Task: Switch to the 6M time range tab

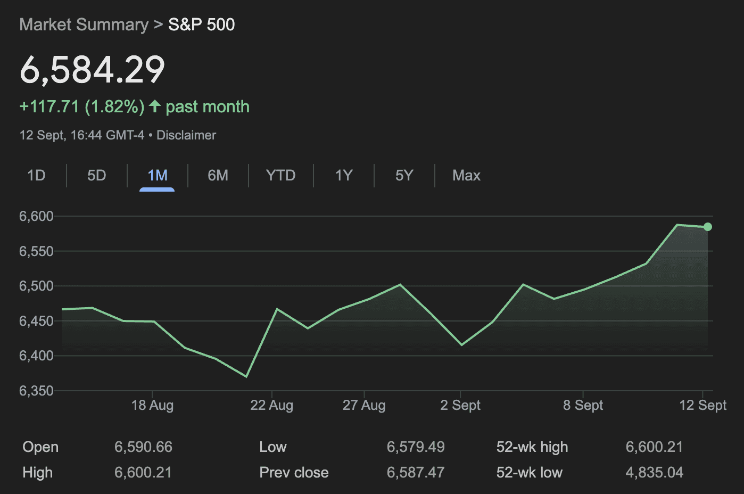Action: [218, 175]
